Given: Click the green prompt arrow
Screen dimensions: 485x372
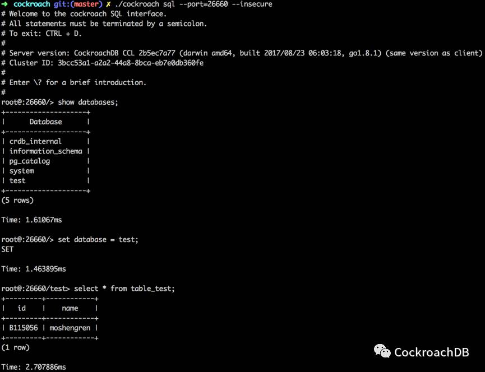Looking at the screenshot, I should point(4,4).
